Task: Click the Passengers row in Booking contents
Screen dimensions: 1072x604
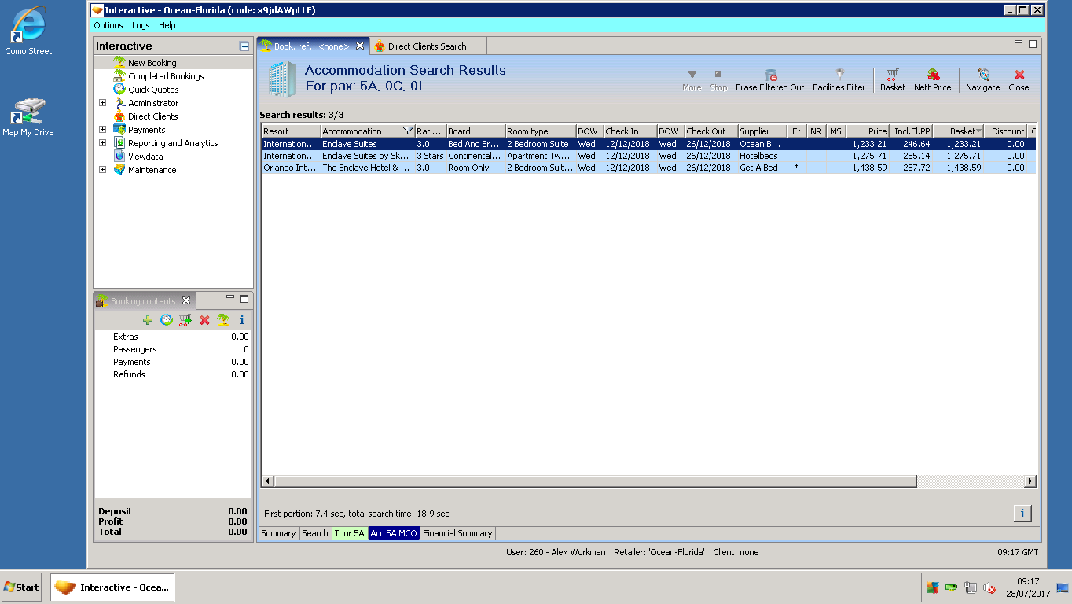Action: pos(174,349)
